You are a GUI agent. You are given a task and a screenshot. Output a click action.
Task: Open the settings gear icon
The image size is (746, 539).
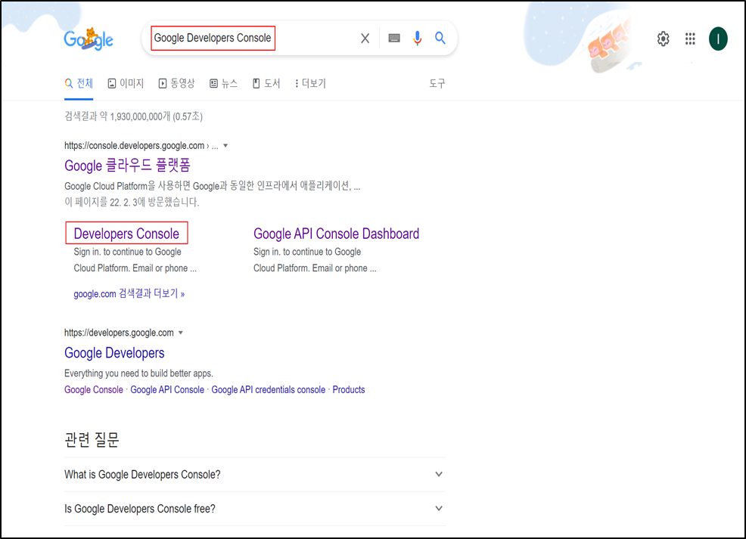(x=664, y=39)
